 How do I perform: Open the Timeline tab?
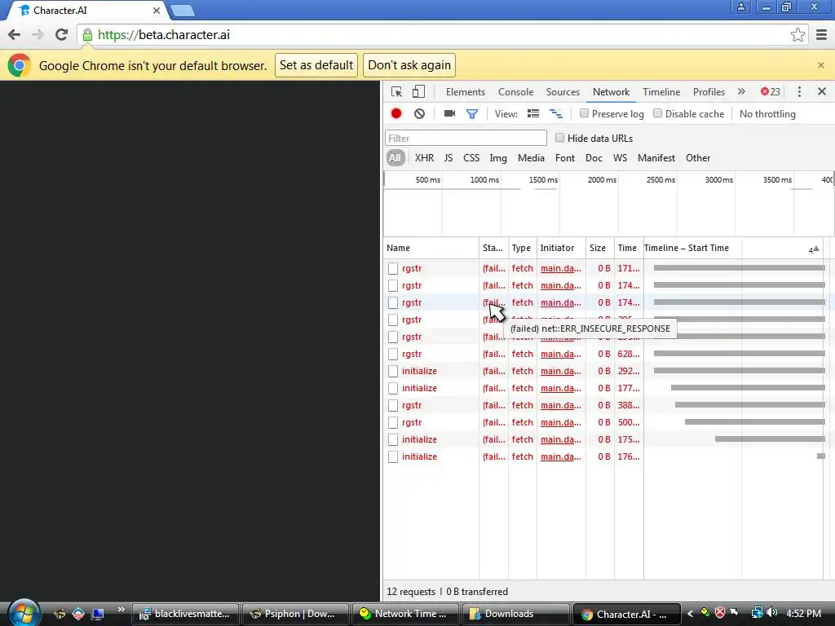(x=660, y=92)
